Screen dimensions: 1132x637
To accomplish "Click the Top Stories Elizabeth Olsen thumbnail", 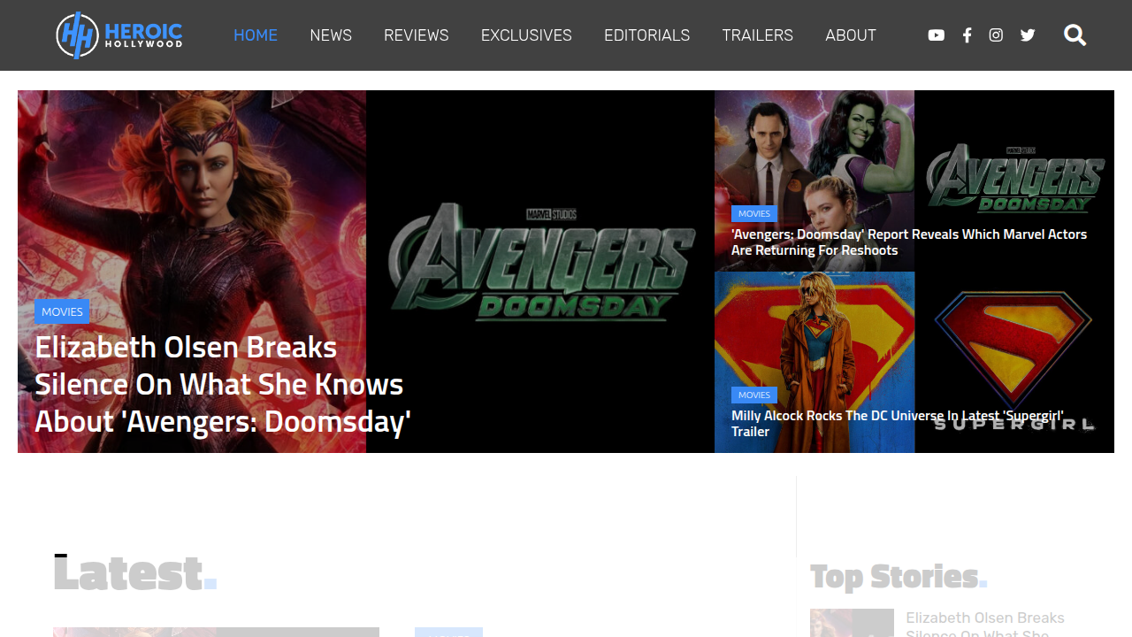I will [852, 623].
